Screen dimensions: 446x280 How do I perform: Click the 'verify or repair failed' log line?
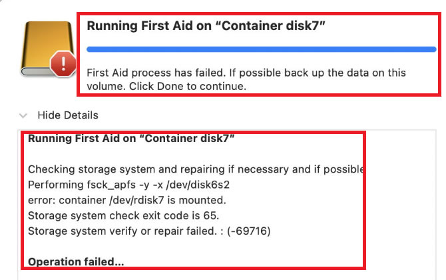pyautogui.click(x=149, y=231)
